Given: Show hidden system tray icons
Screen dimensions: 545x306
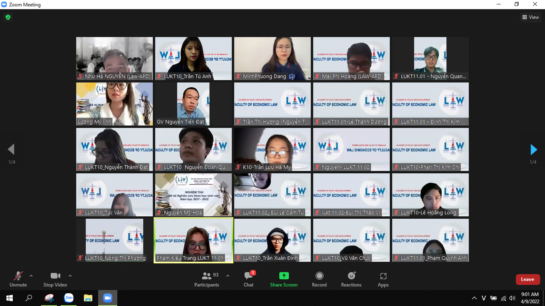Looking at the screenshot, I should tap(474, 298).
